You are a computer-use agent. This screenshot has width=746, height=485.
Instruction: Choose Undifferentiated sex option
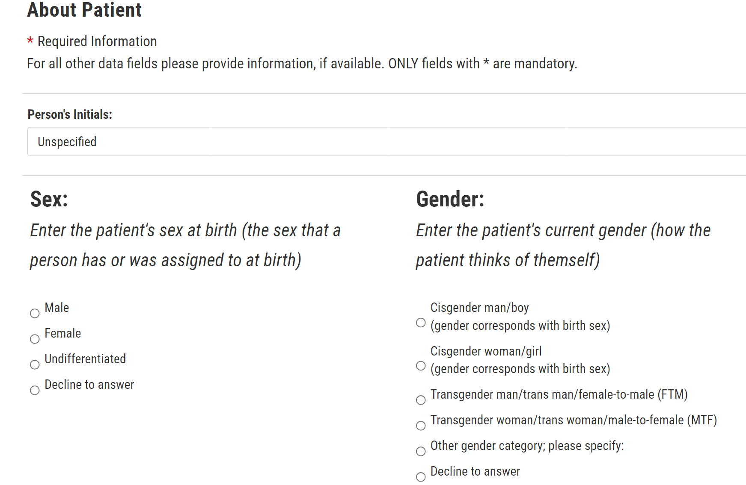35,364
